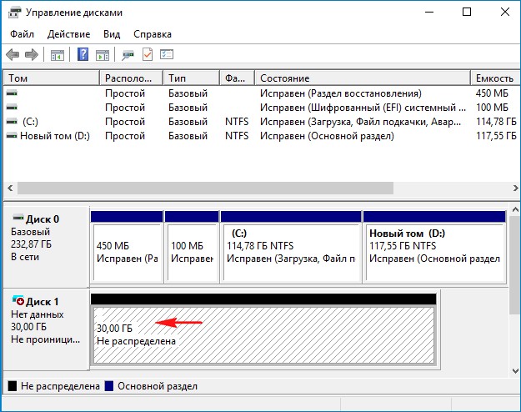
Task: Click the '117,55 ГБ' capacity cell
Action: click(496, 136)
